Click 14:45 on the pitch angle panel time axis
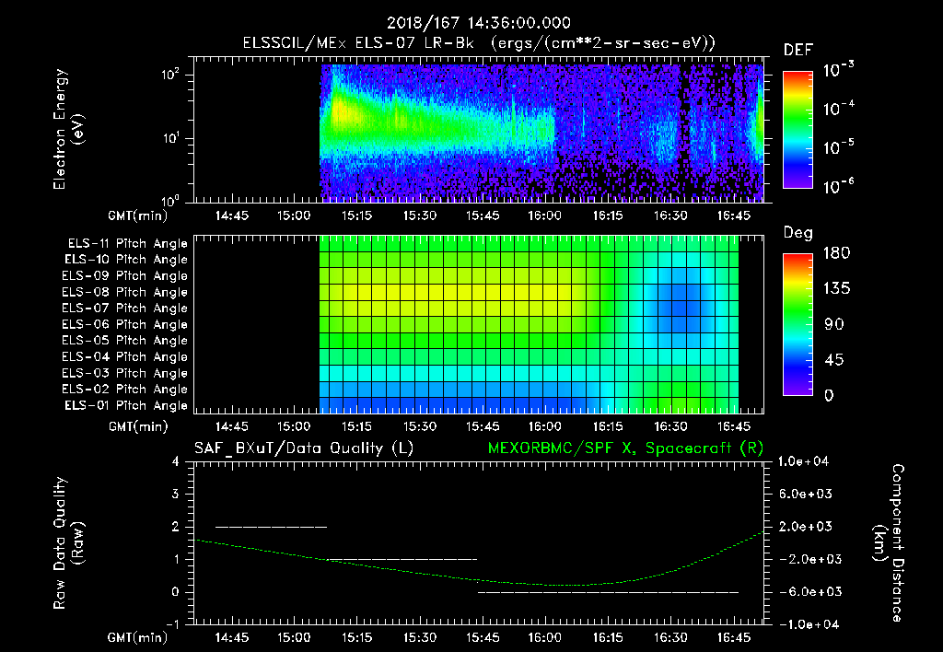The width and height of the screenshot is (943, 652). 231,426
